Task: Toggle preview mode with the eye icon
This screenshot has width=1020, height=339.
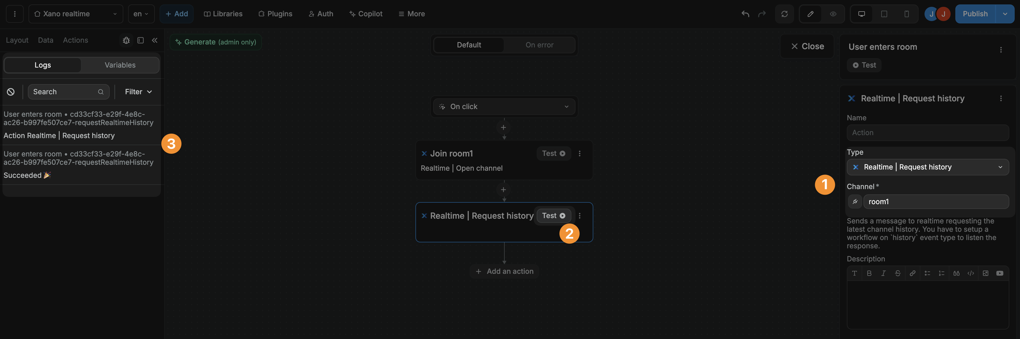Action: 833,14
